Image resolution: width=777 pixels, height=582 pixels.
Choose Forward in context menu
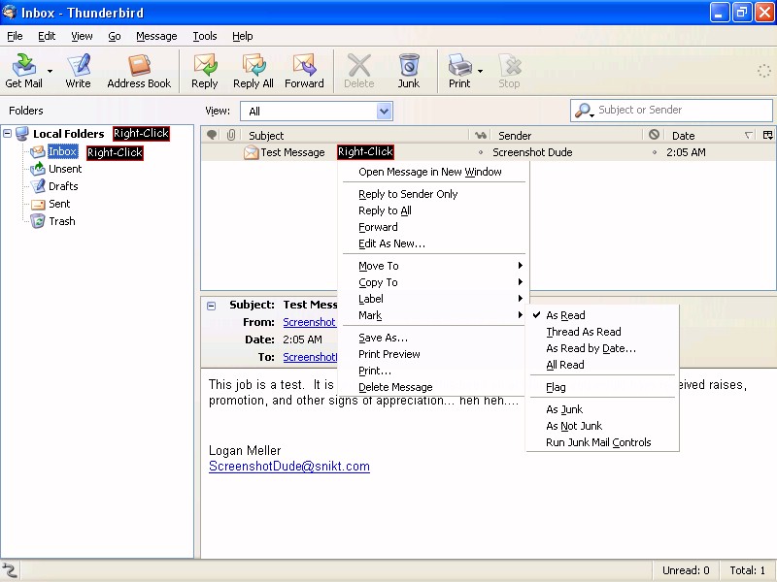(433, 227)
